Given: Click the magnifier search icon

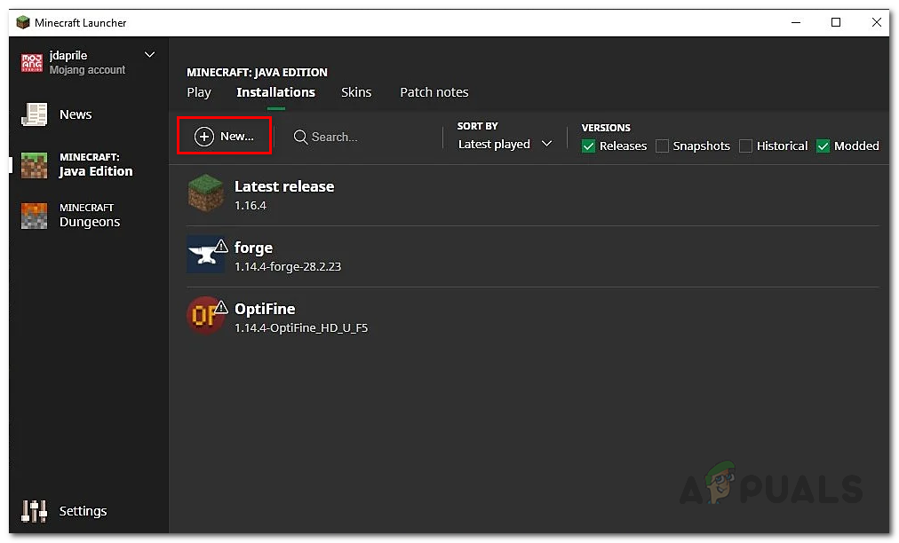Looking at the screenshot, I should click(300, 137).
